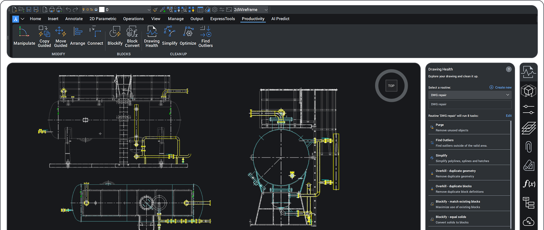This screenshot has height=230, width=544.
Task: Select the Purge task row
Action: [469, 127]
